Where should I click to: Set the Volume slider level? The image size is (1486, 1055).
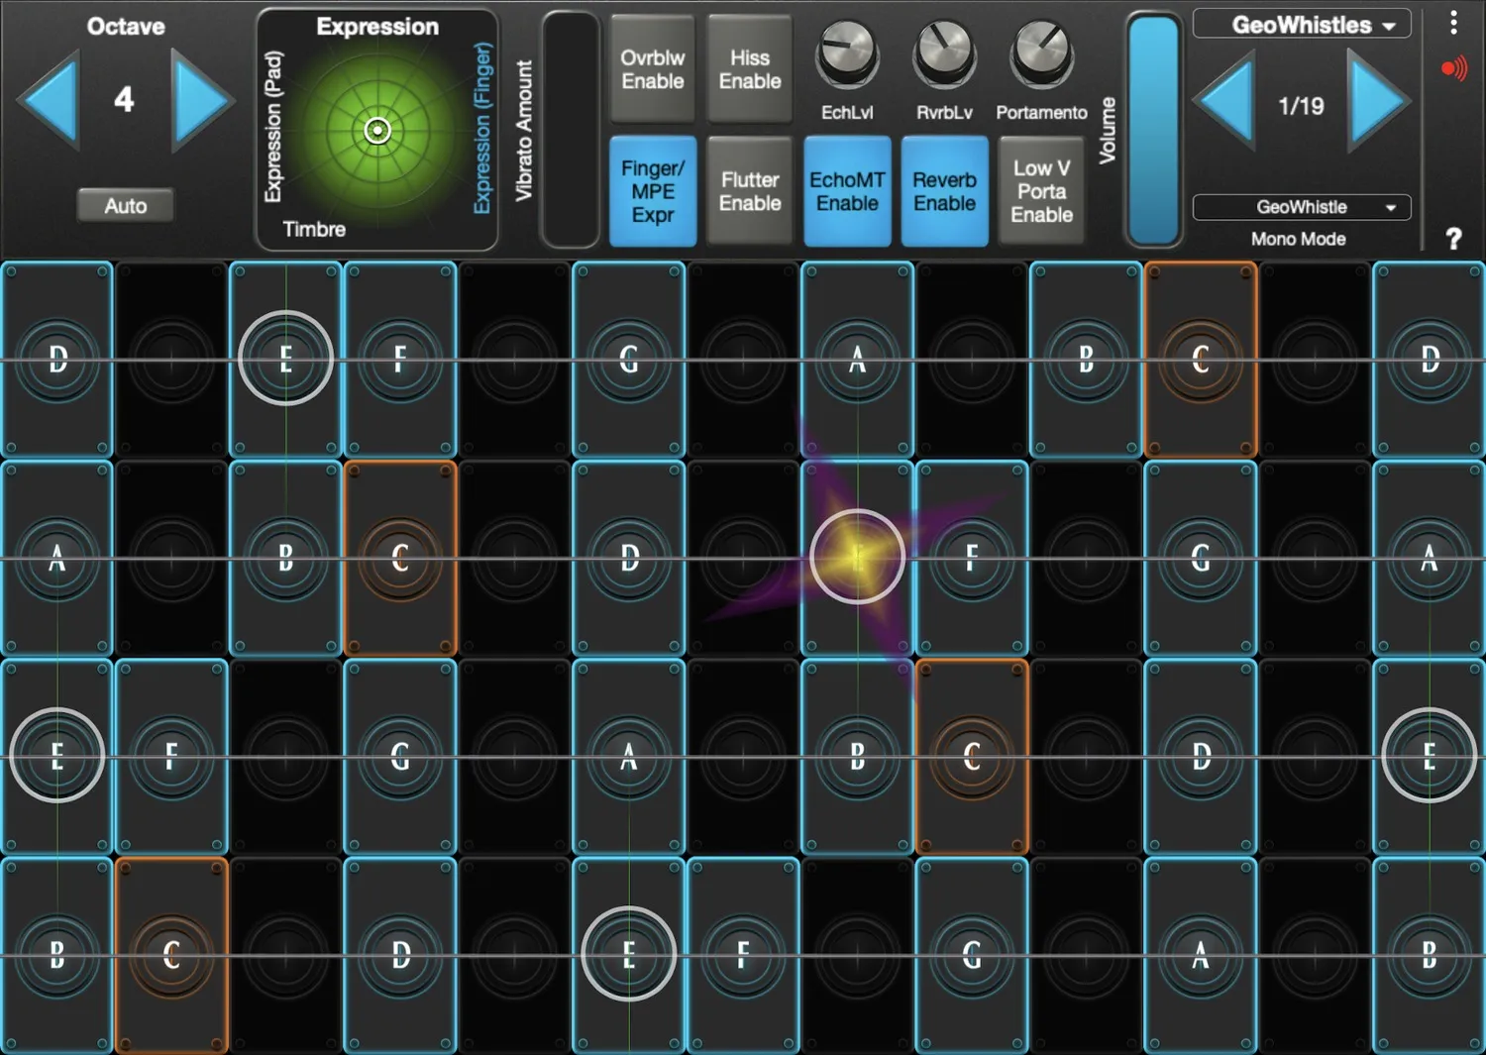click(x=1154, y=130)
